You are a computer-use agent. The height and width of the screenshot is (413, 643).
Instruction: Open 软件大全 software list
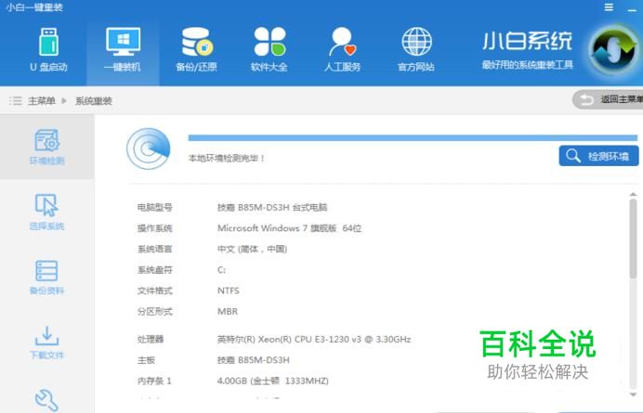coord(269,49)
